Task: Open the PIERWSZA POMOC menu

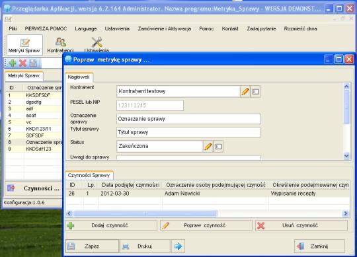Action: pyautogui.click(x=46, y=28)
